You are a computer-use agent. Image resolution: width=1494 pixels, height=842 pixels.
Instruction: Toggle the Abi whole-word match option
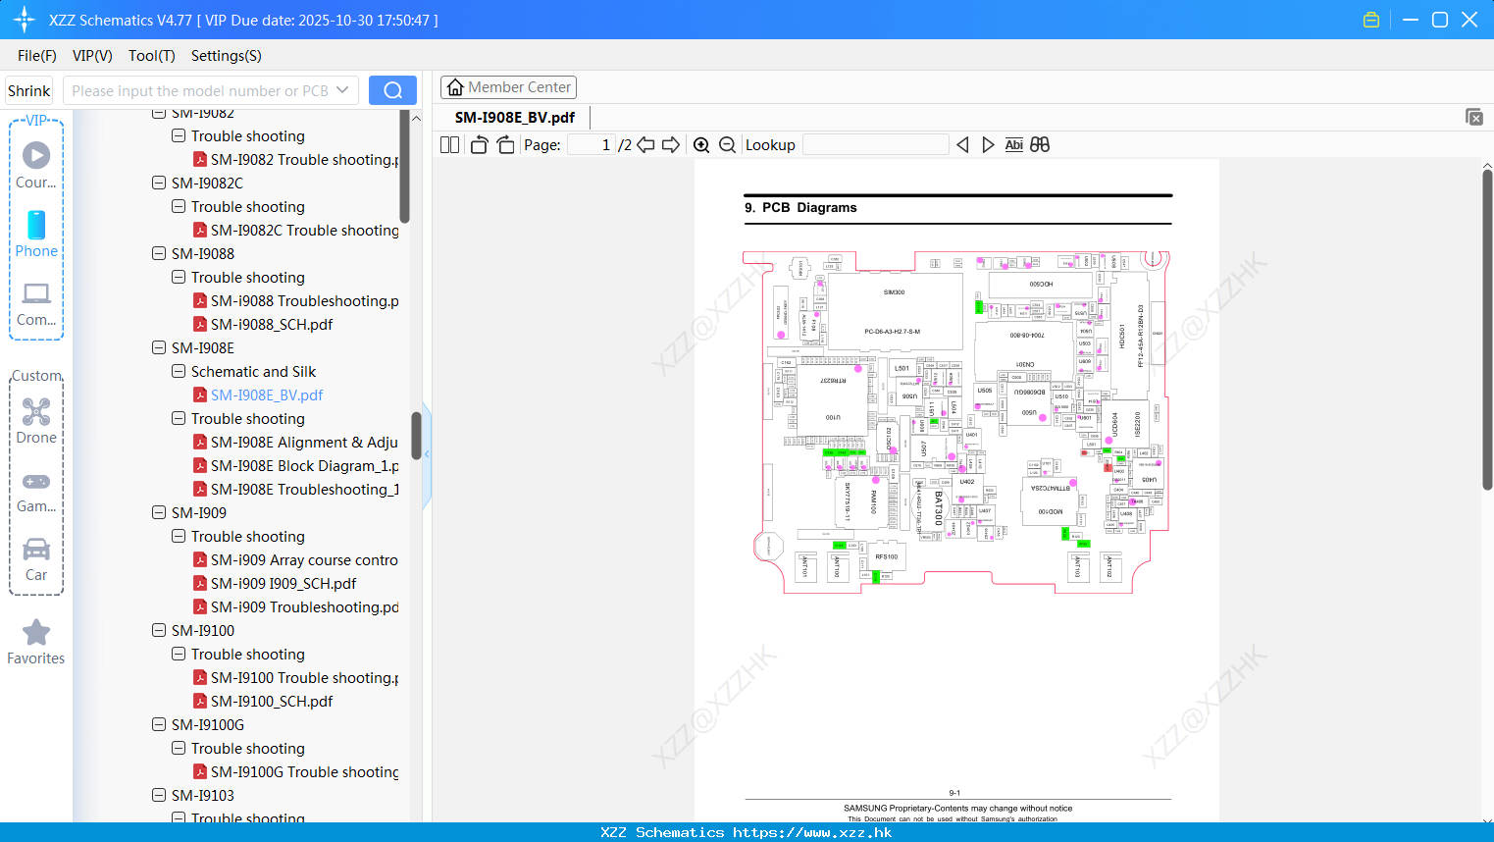[1013, 144]
